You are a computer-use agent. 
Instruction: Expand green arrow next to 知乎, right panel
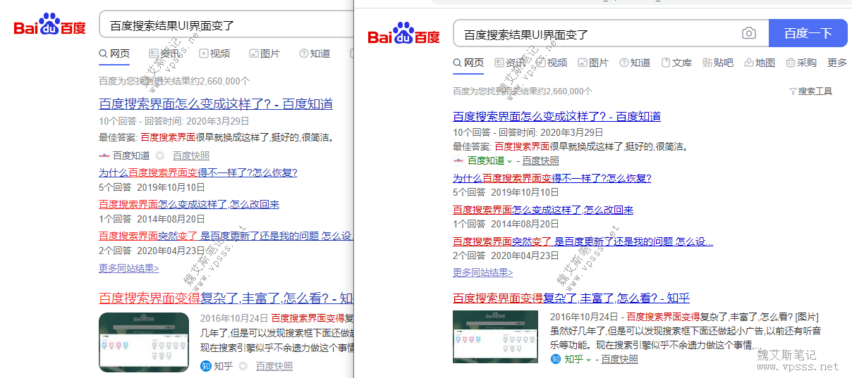click(x=588, y=360)
